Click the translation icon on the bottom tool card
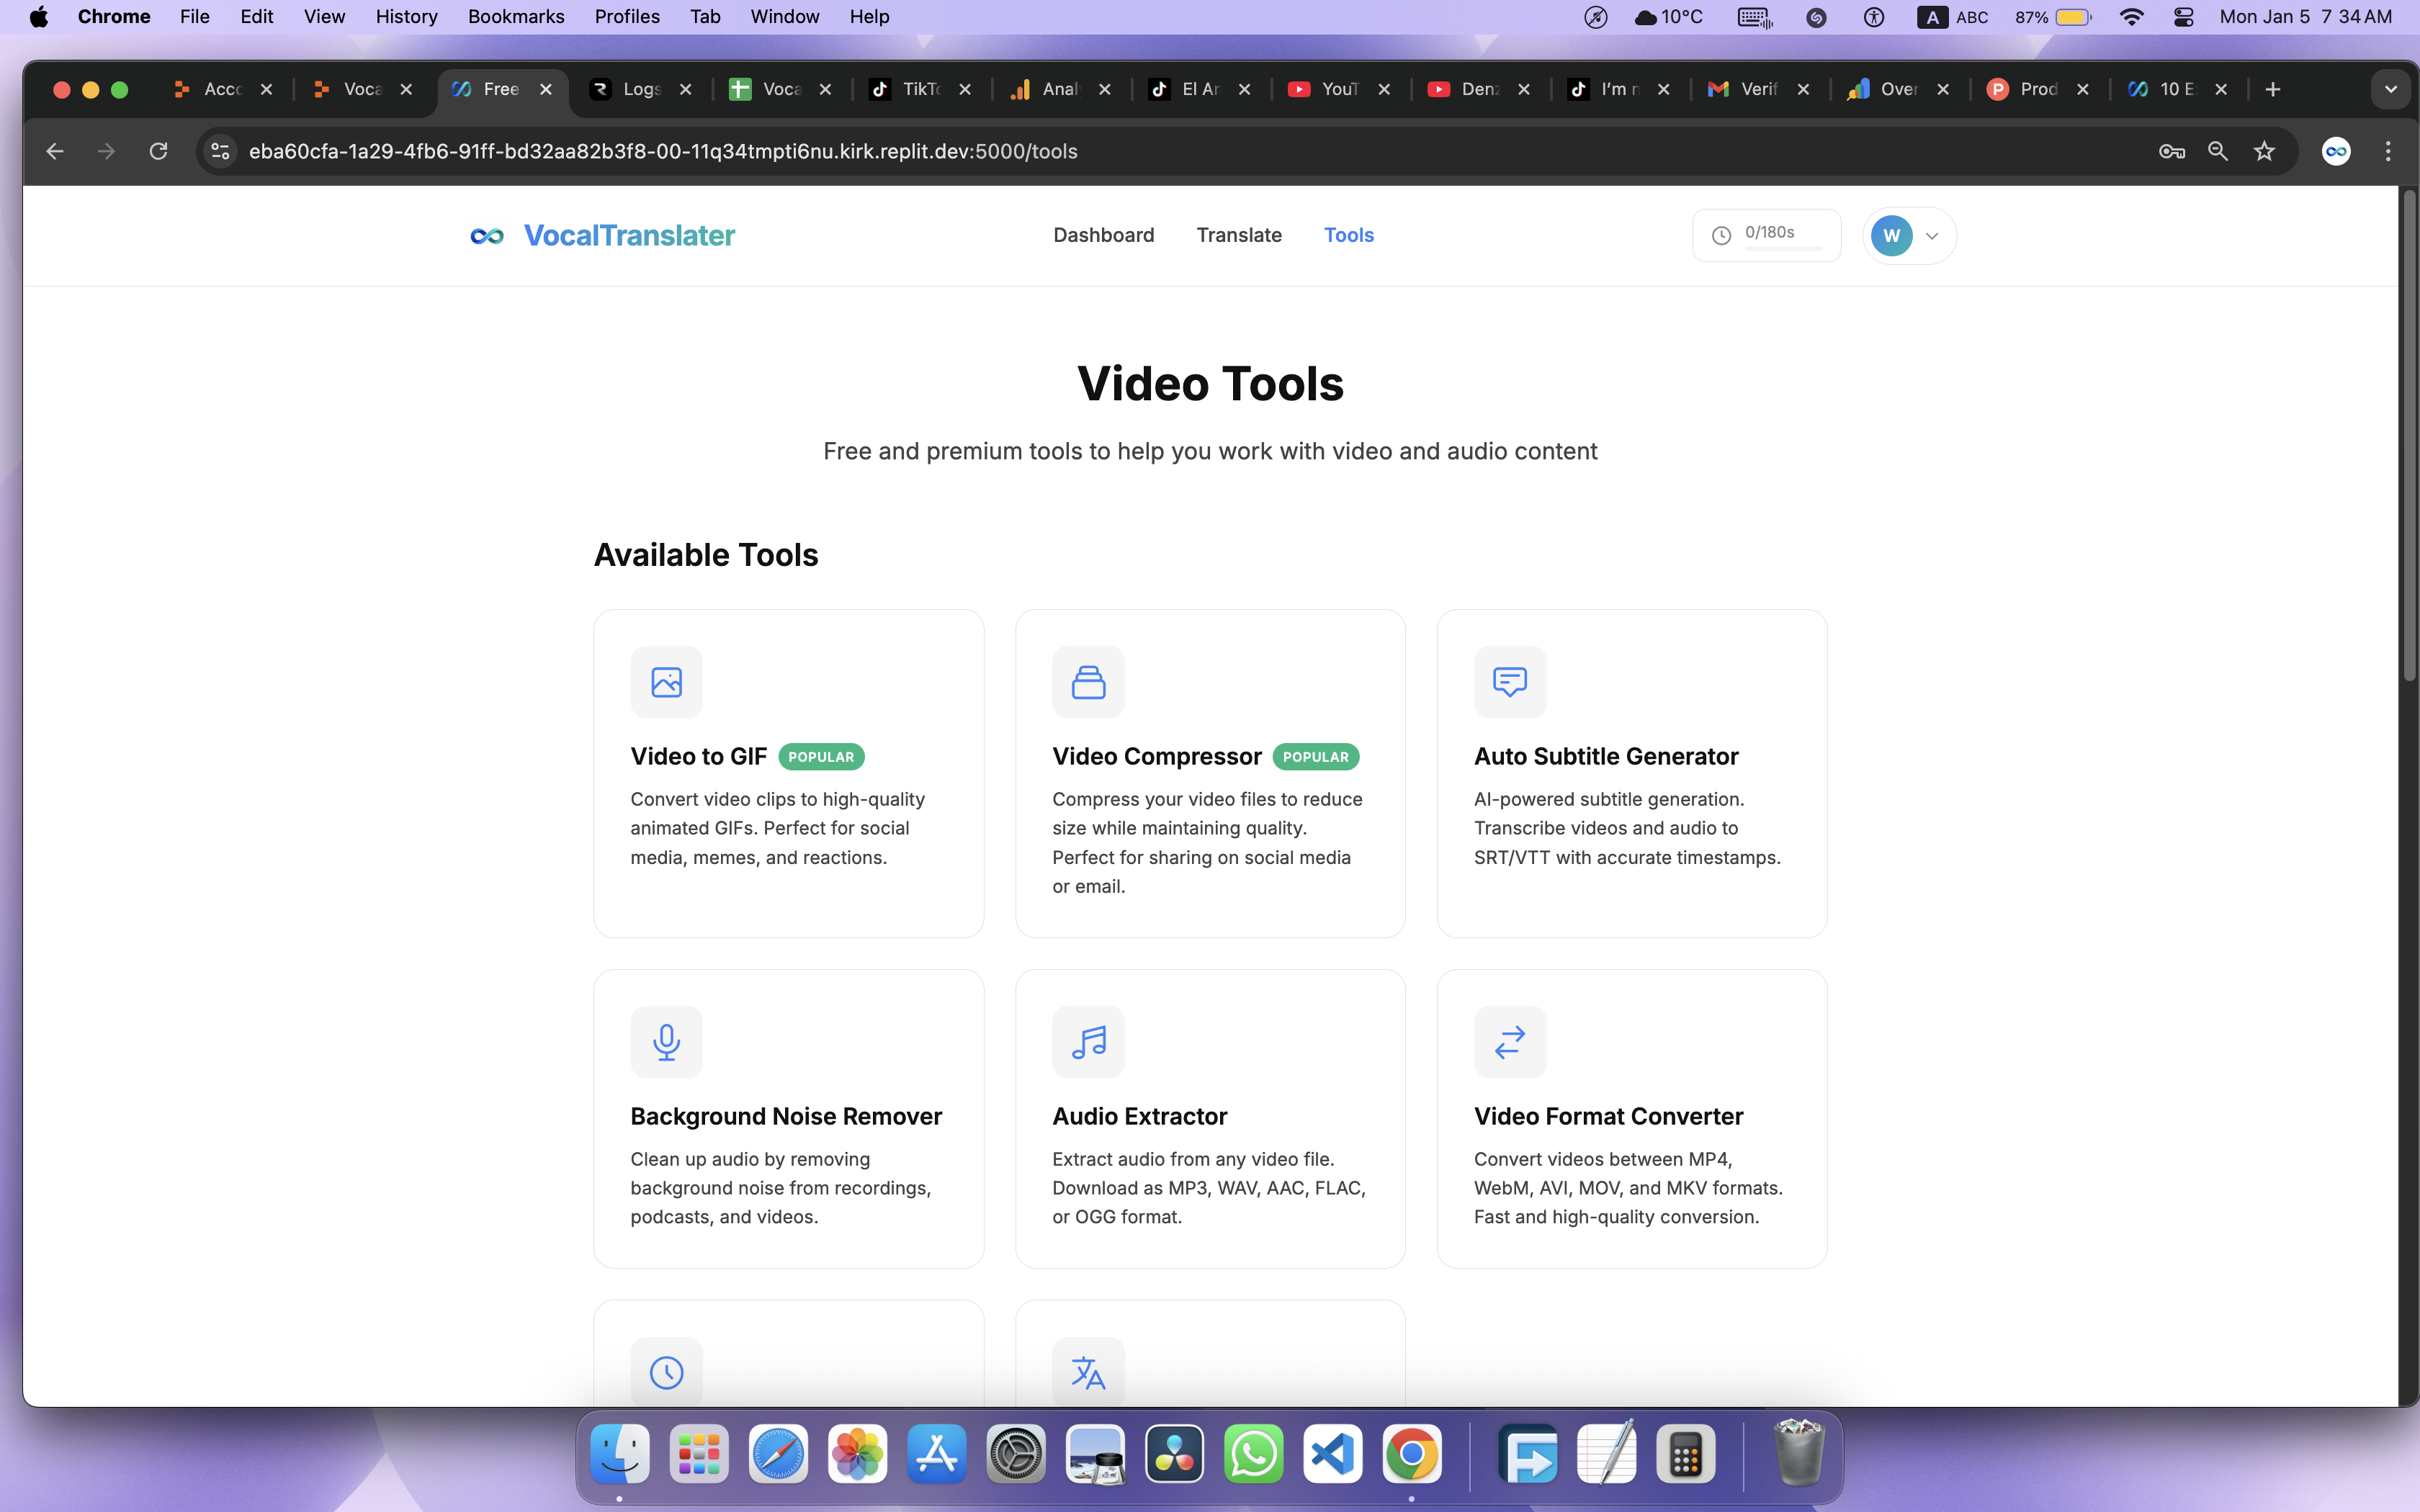Image resolution: width=2420 pixels, height=1512 pixels. point(1087,1371)
